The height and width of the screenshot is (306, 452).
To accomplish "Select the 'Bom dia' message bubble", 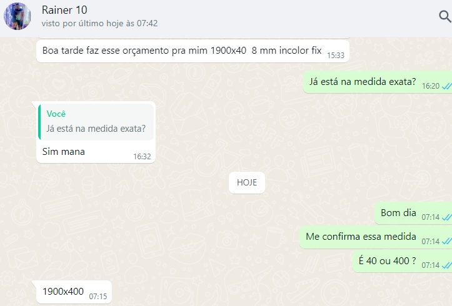I will [x=413, y=214].
